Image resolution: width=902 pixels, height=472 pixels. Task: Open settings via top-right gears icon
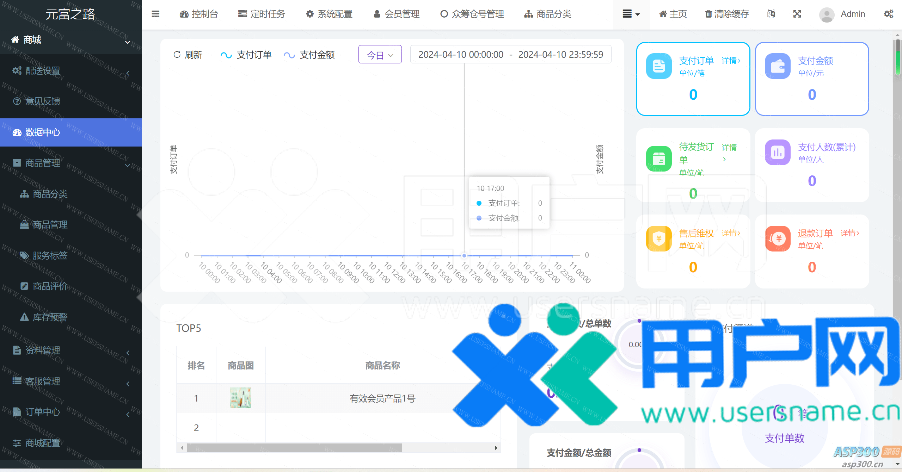point(888,14)
